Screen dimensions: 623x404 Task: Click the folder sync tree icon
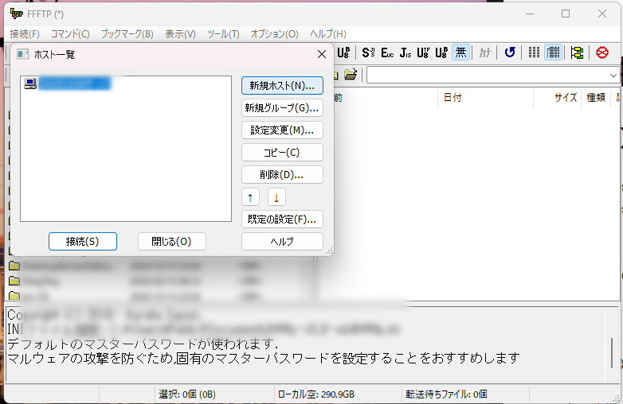(x=577, y=52)
